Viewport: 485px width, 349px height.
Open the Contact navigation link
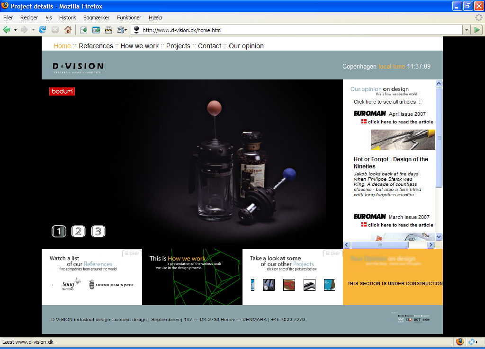point(209,46)
